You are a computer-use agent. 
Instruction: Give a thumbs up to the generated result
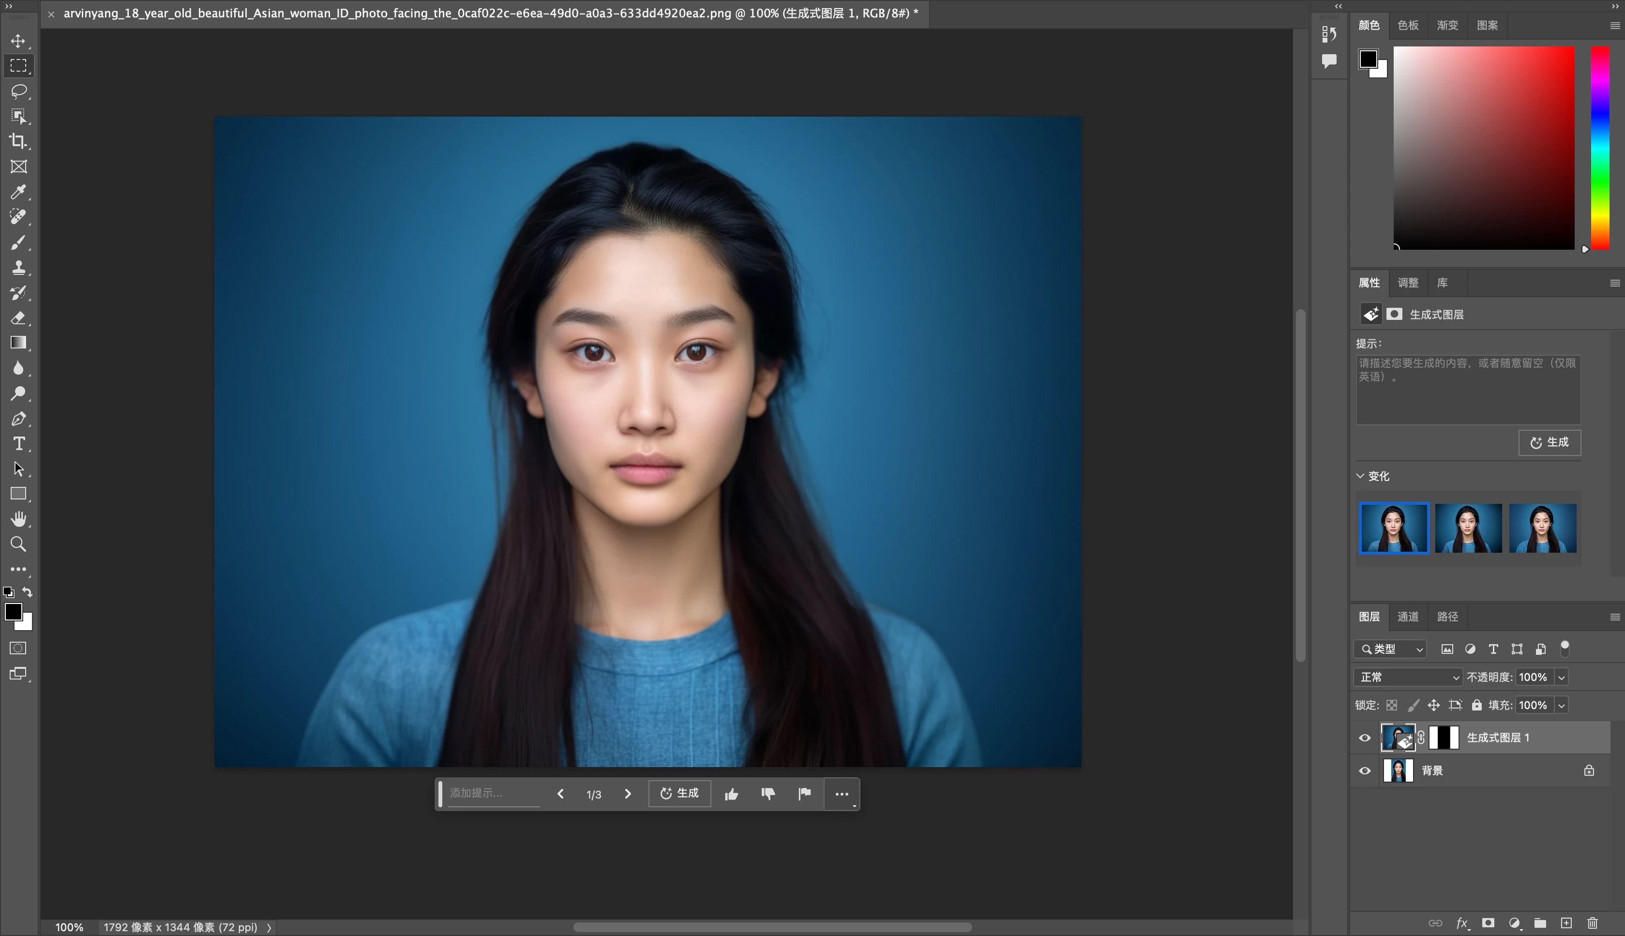click(732, 793)
